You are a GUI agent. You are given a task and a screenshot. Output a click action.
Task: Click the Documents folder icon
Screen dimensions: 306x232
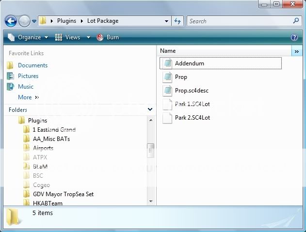[x=10, y=65]
